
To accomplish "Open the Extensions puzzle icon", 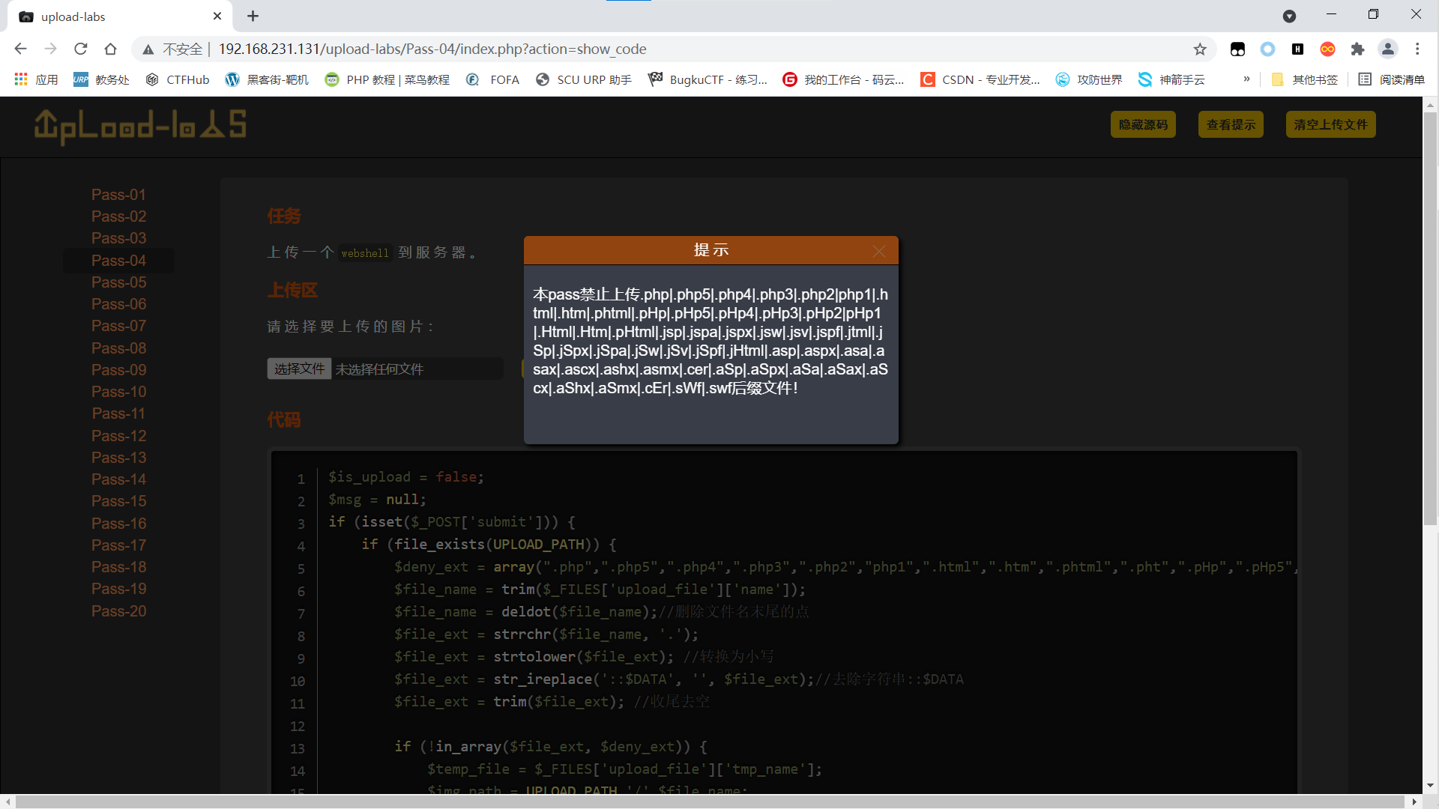I will [x=1357, y=49].
